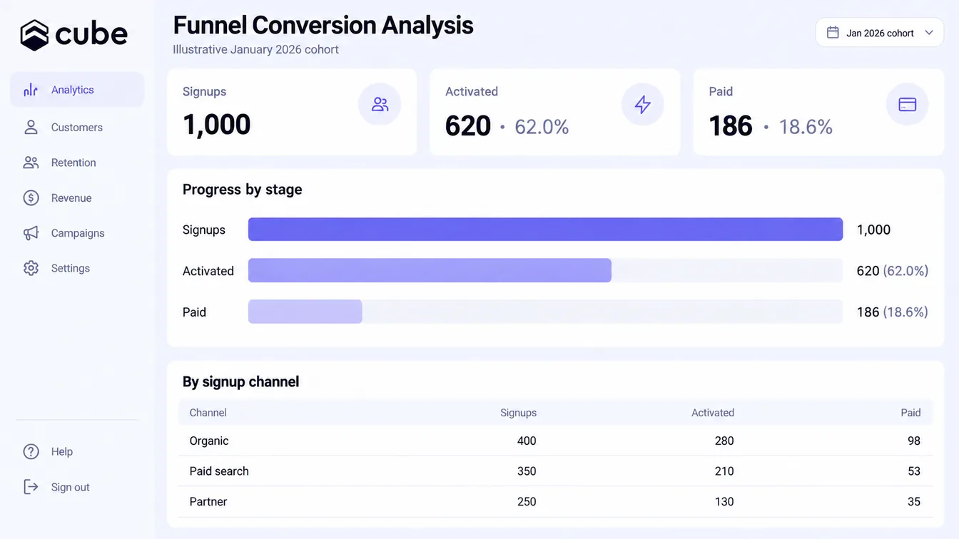Select the Organic channel row name
This screenshot has width=959, height=539.
209,441
